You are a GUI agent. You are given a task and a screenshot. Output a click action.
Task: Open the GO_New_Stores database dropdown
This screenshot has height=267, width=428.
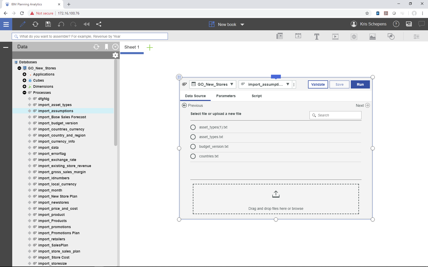[x=212, y=84]
